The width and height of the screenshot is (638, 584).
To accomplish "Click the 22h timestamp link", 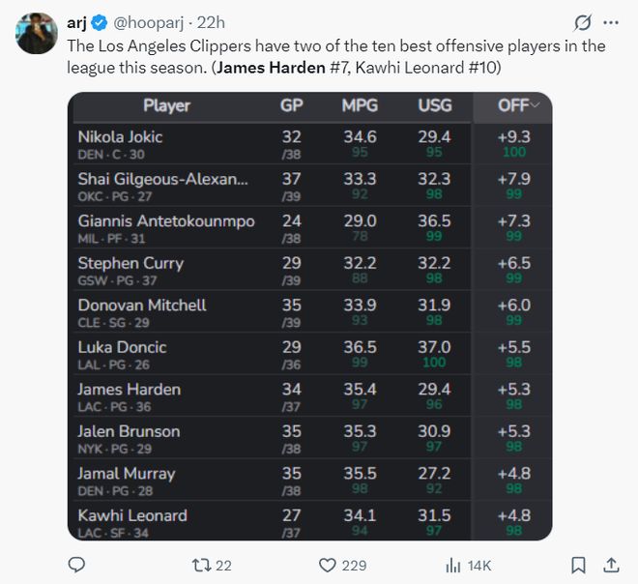I will tap(214, 22).
